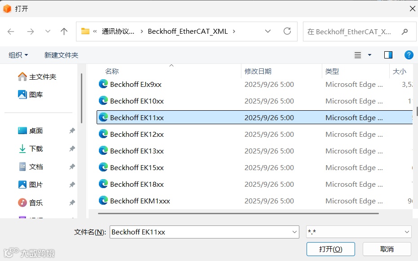Select file Beckhoff EK11xx
Image resolution: width=418 pixels, height=261 pixels.
pyautogui.click(x=254, y=118)
